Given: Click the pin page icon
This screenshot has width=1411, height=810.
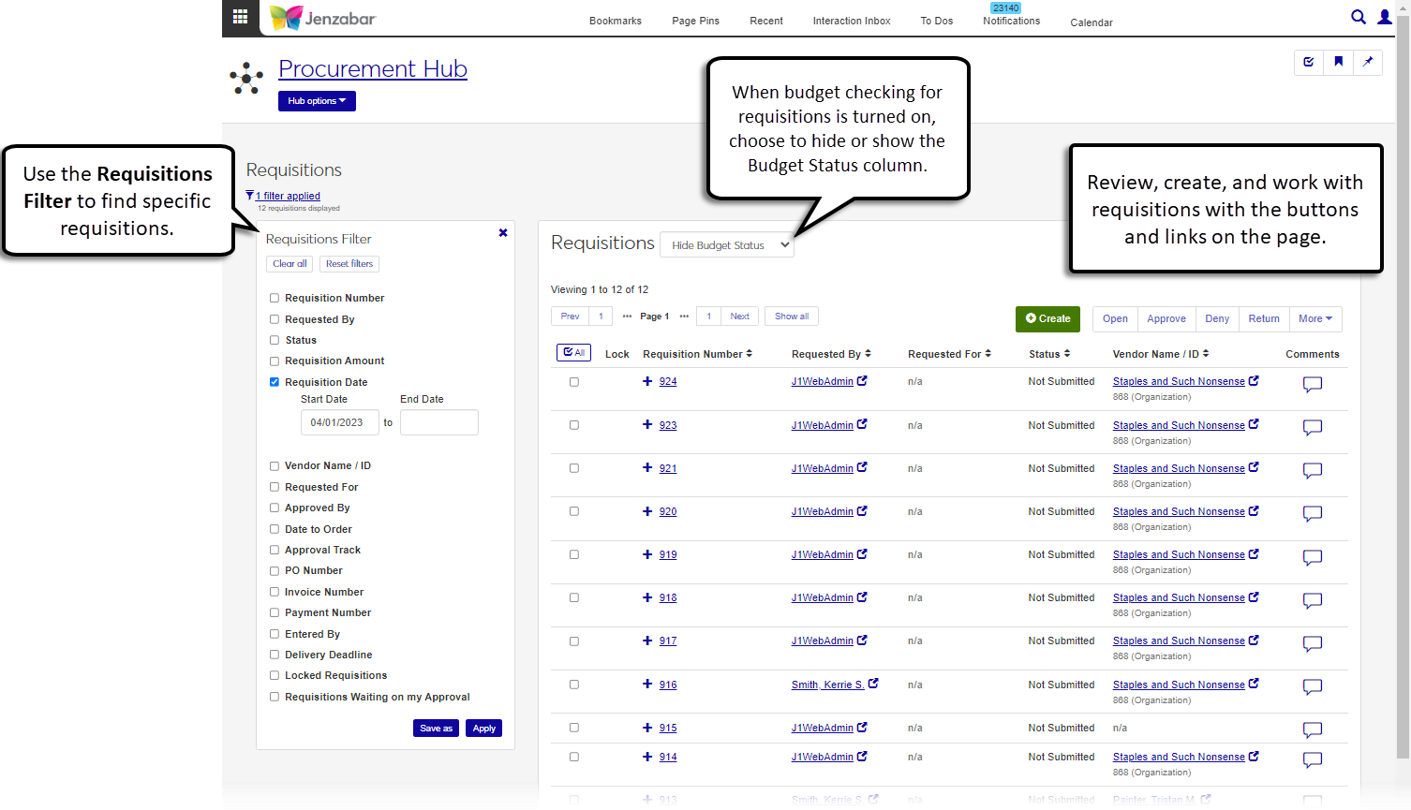Looking at the screenshot, I should [x=1368, y=62].
